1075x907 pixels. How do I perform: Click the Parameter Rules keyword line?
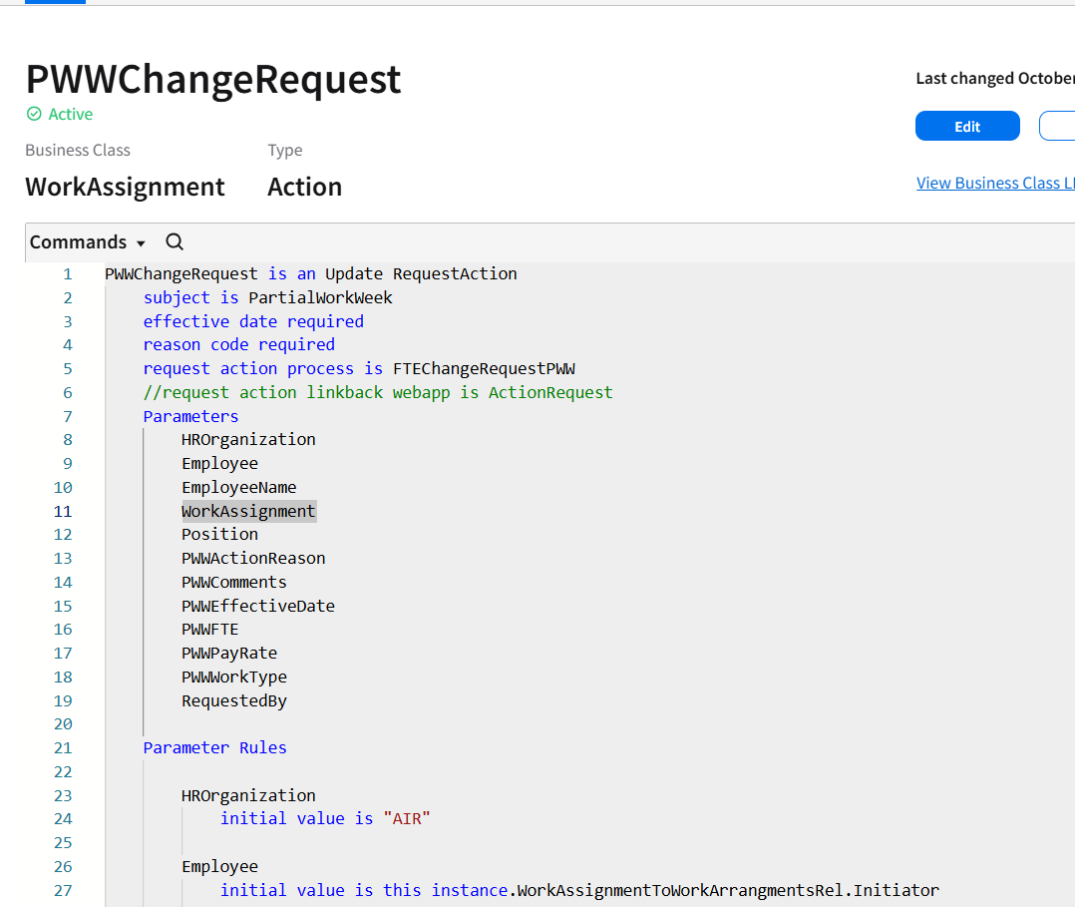click(x=214, y=747)
